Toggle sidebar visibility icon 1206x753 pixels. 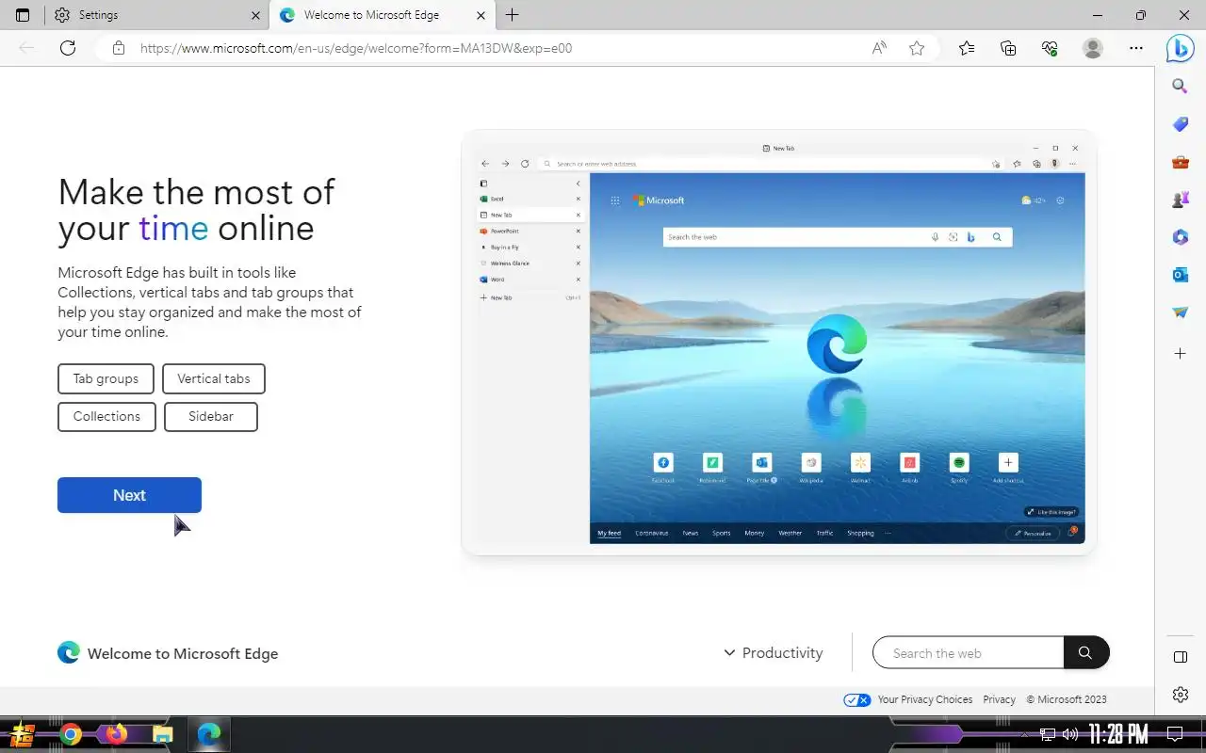(x=1181, y=656)
